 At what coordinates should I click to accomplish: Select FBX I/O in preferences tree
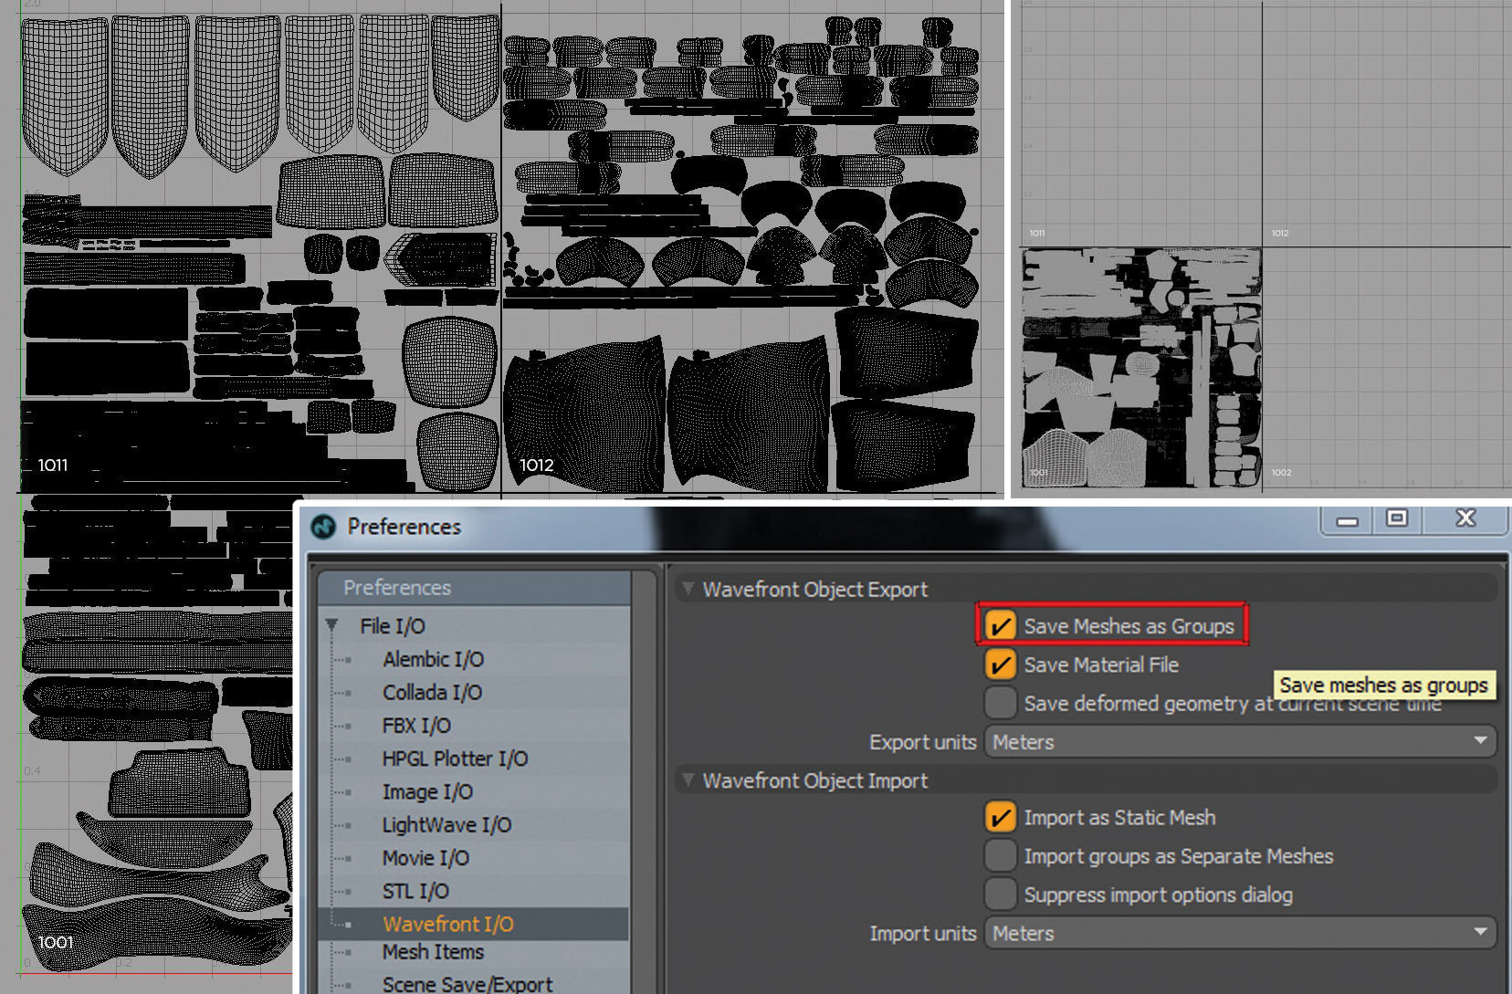(x=416, y=726)
